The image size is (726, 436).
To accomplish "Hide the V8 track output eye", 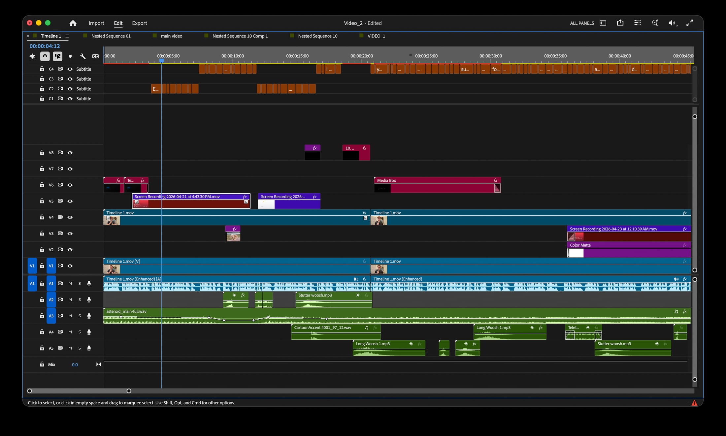I will 70,152.
